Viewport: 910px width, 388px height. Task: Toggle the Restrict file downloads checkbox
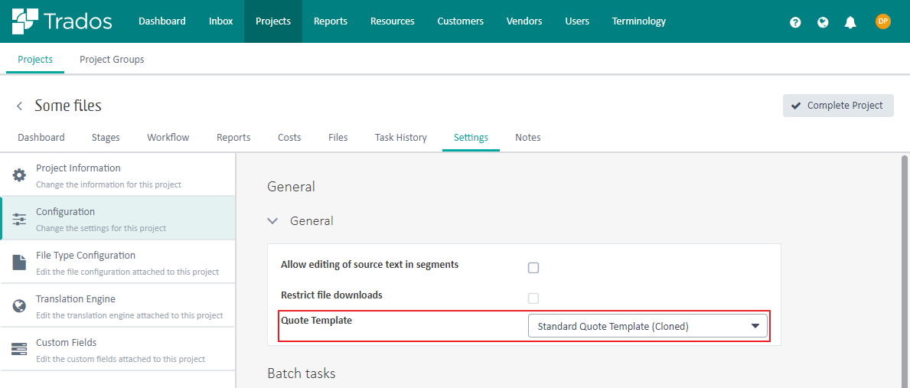coord(533,298)
